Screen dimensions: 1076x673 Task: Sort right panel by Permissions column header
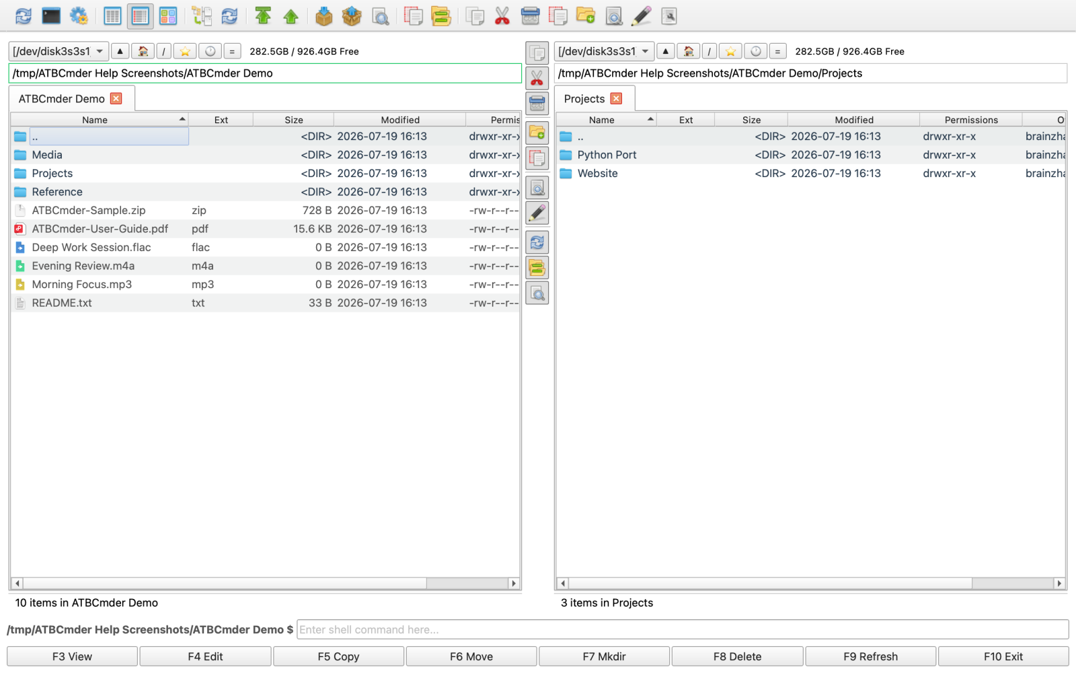click(x=971, y=120)
